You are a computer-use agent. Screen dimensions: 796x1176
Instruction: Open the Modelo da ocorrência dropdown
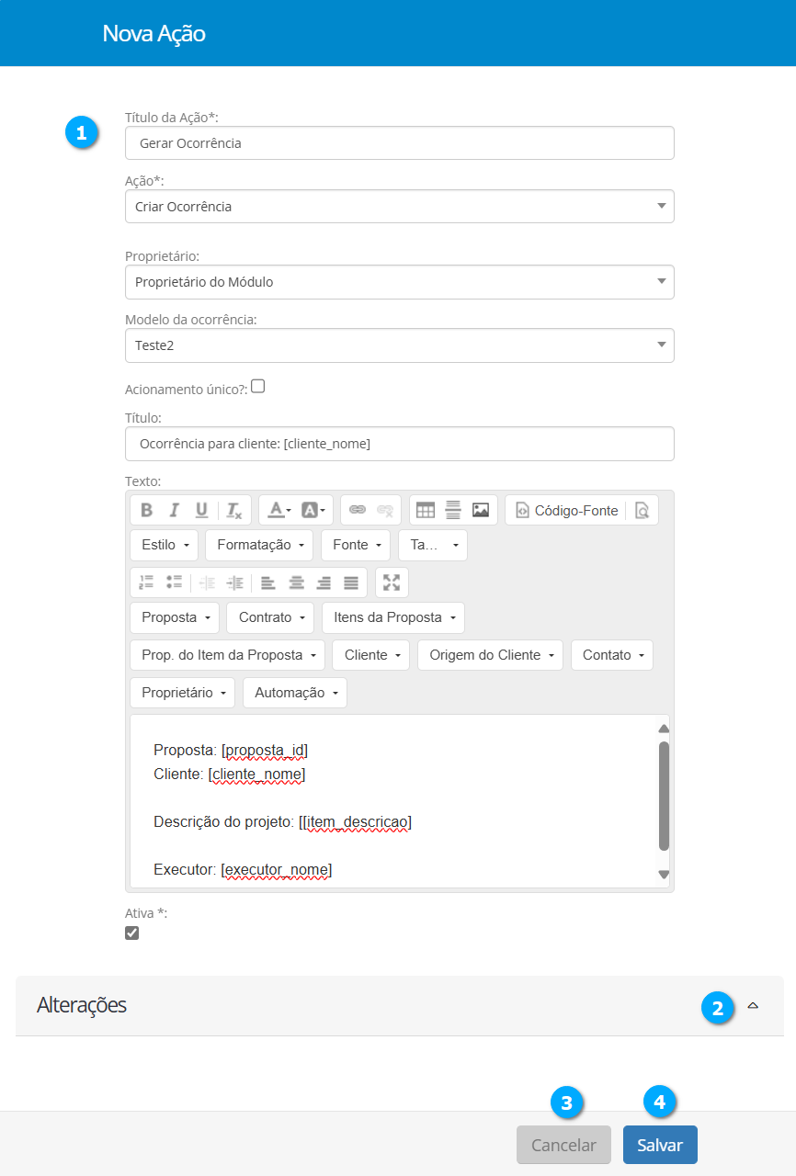[399, 345]
